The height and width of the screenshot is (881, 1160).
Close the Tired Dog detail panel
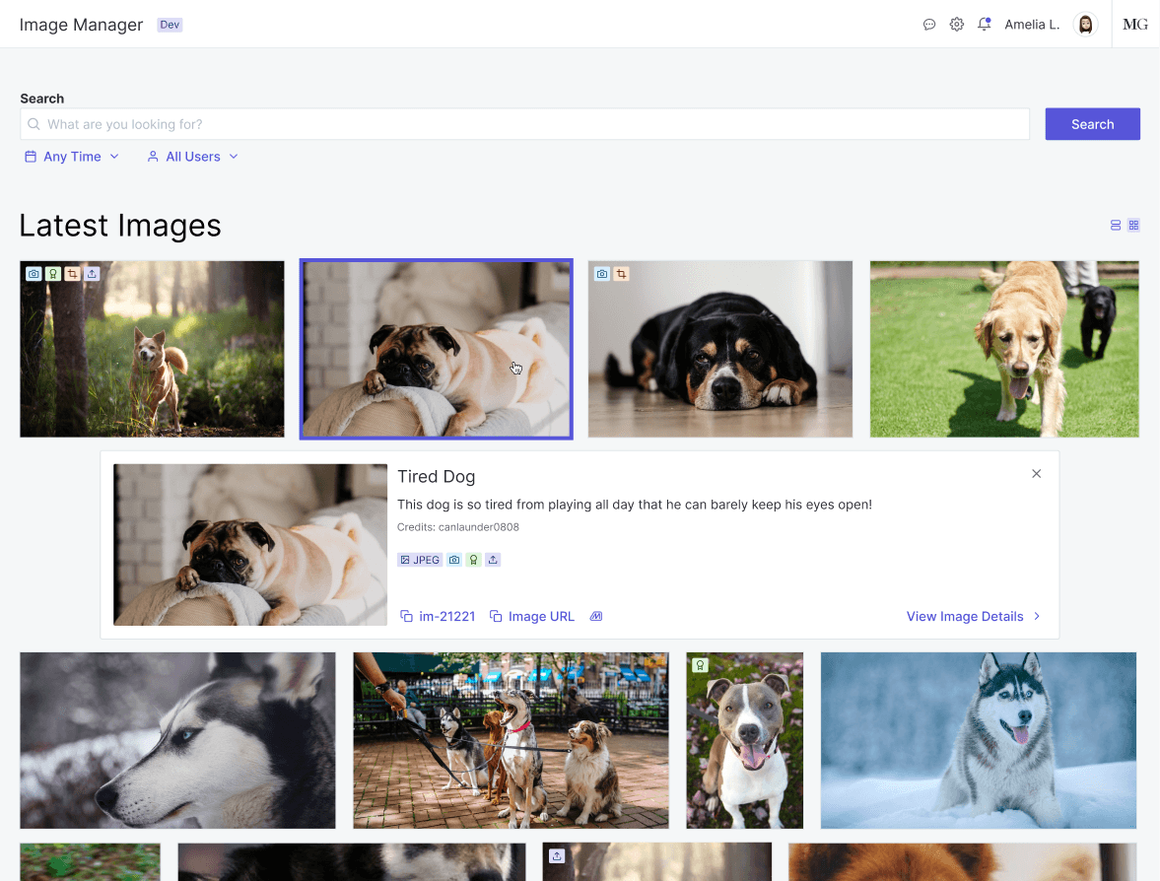pos(1036,474)
